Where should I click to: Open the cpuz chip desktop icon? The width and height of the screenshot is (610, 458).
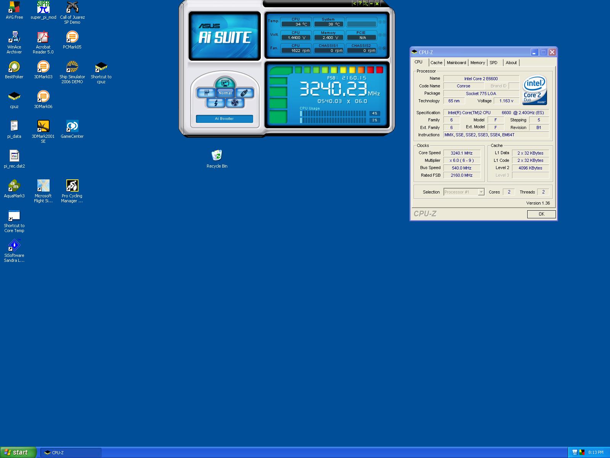point(14,100)
